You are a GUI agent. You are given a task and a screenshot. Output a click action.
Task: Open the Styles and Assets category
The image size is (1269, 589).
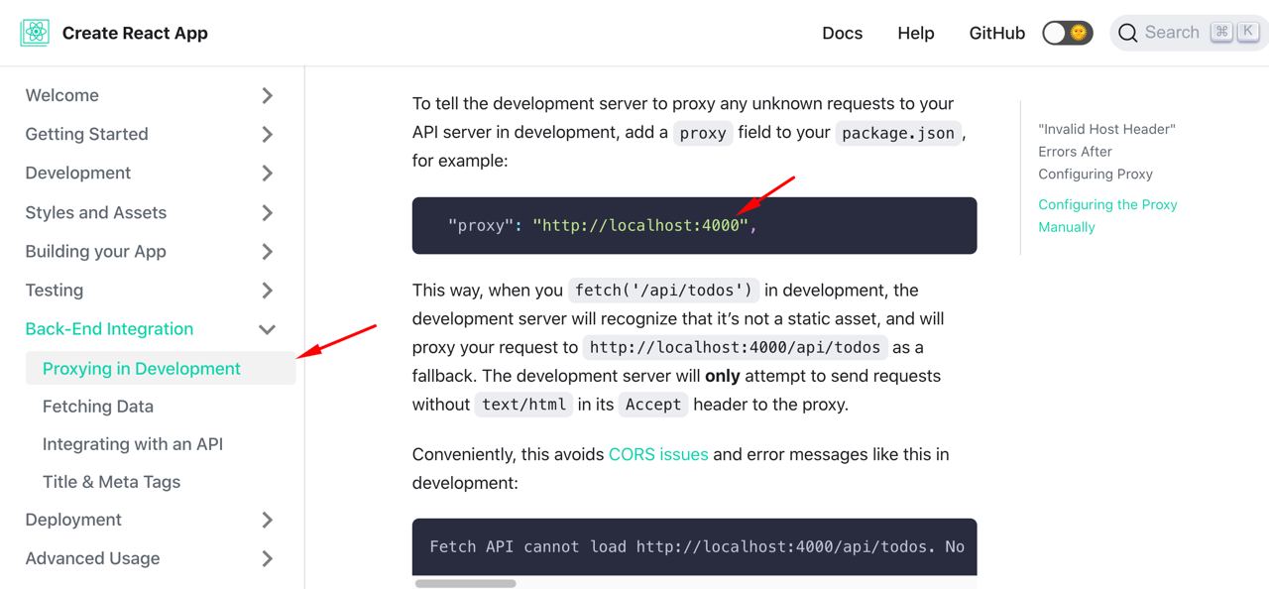point(96,212)
